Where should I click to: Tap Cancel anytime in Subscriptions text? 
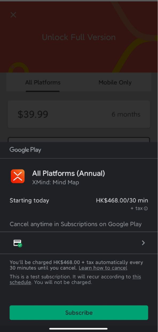tap(76, 224)
